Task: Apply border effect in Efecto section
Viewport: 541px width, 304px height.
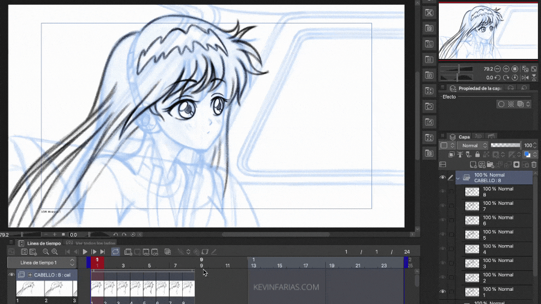Action: (501, 104)
